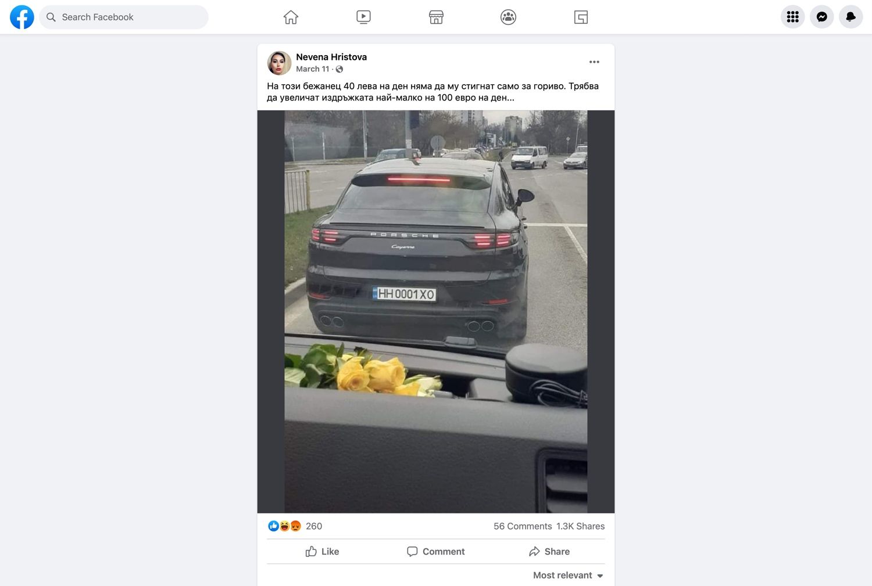Open the Watch video icon

tap(363, 17)
